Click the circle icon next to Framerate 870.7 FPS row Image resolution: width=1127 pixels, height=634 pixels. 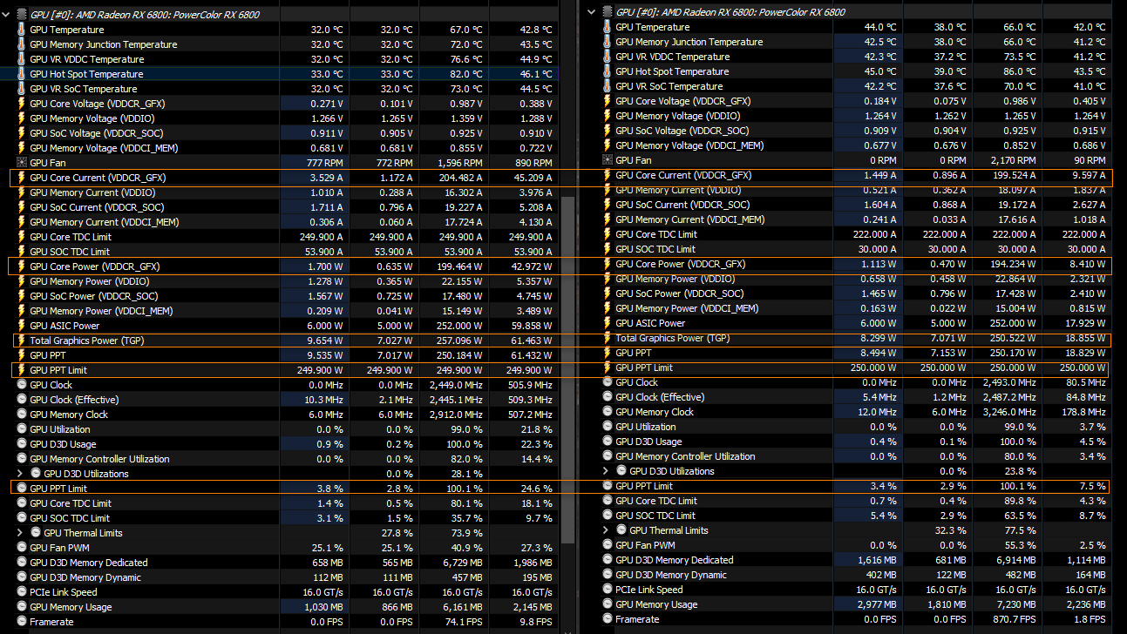[x=607, y=619]
